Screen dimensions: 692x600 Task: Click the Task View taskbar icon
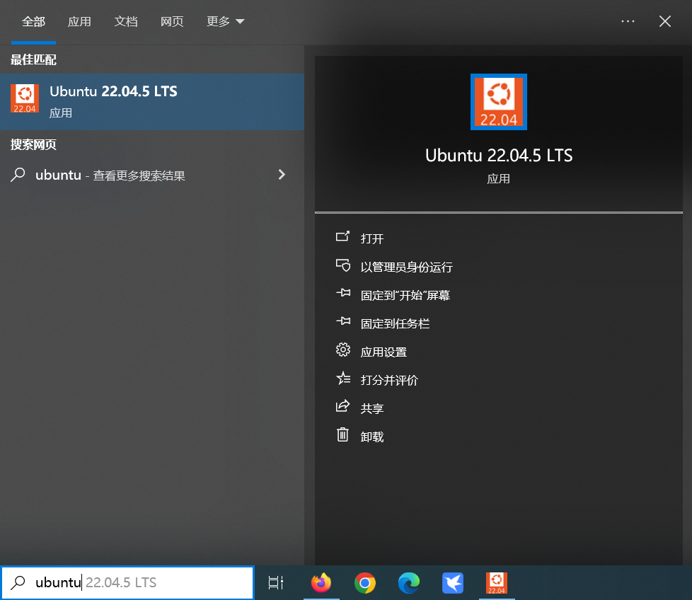[x=276, y=583]
